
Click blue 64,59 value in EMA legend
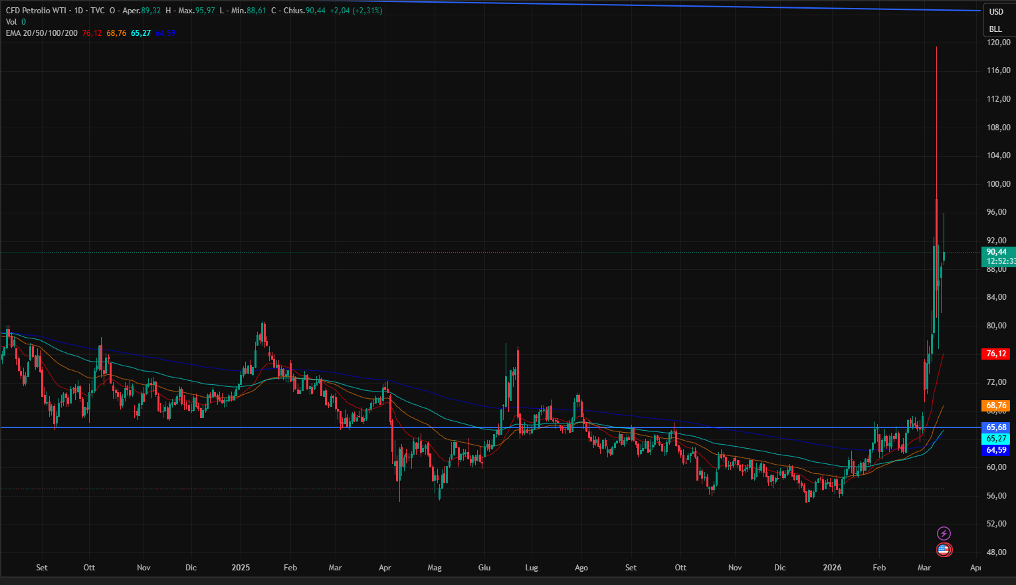click(x=165, y=33)
